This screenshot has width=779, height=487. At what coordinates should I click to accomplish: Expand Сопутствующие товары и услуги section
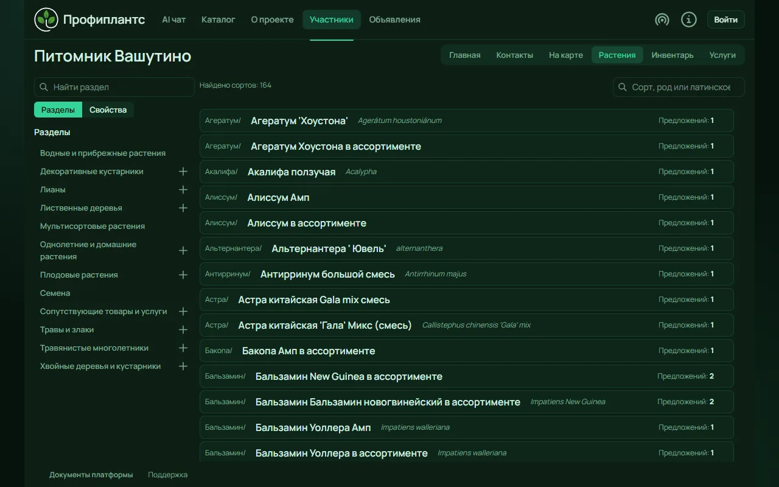coord(183,312)
